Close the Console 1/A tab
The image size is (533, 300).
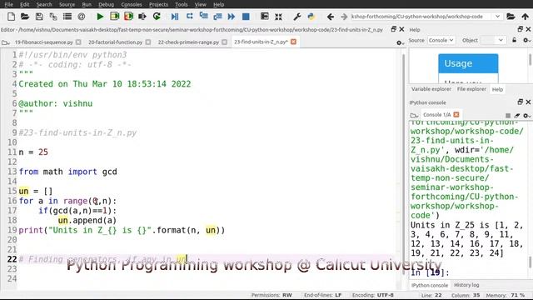tap(456, 115)
